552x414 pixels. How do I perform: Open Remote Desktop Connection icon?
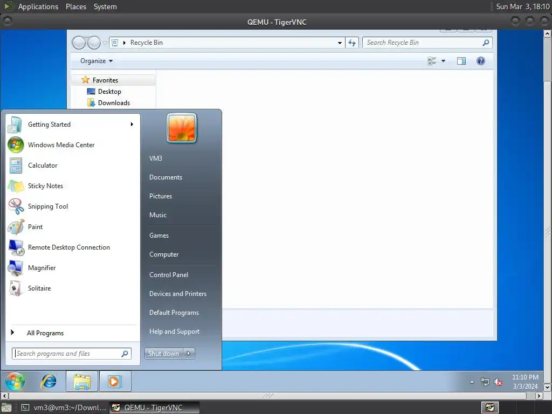click(x=16, y=247)
